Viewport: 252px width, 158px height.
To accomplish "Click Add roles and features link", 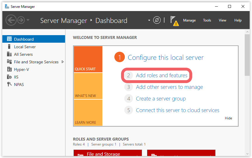I will [x=162, y=76].
